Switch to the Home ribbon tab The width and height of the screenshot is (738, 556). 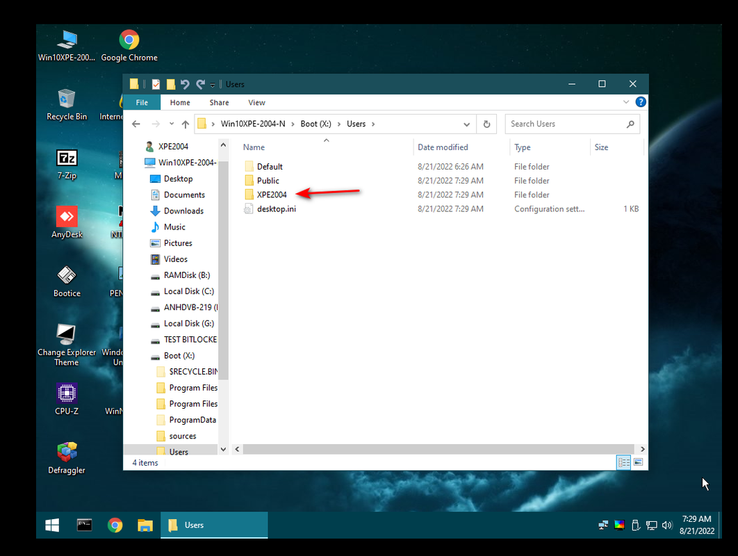click(180, 102)
